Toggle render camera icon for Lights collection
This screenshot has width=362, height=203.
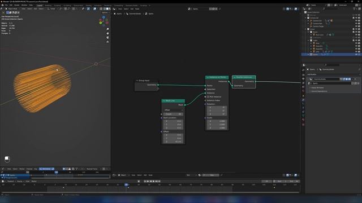tap(359, 41)
